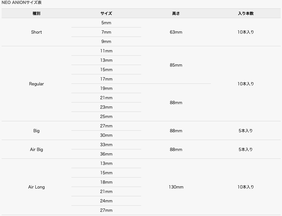Image resolution: width=282 pixels, height=216 pixels.
Task: Click the 130mm height cell
Action: [x=176, y=187]
